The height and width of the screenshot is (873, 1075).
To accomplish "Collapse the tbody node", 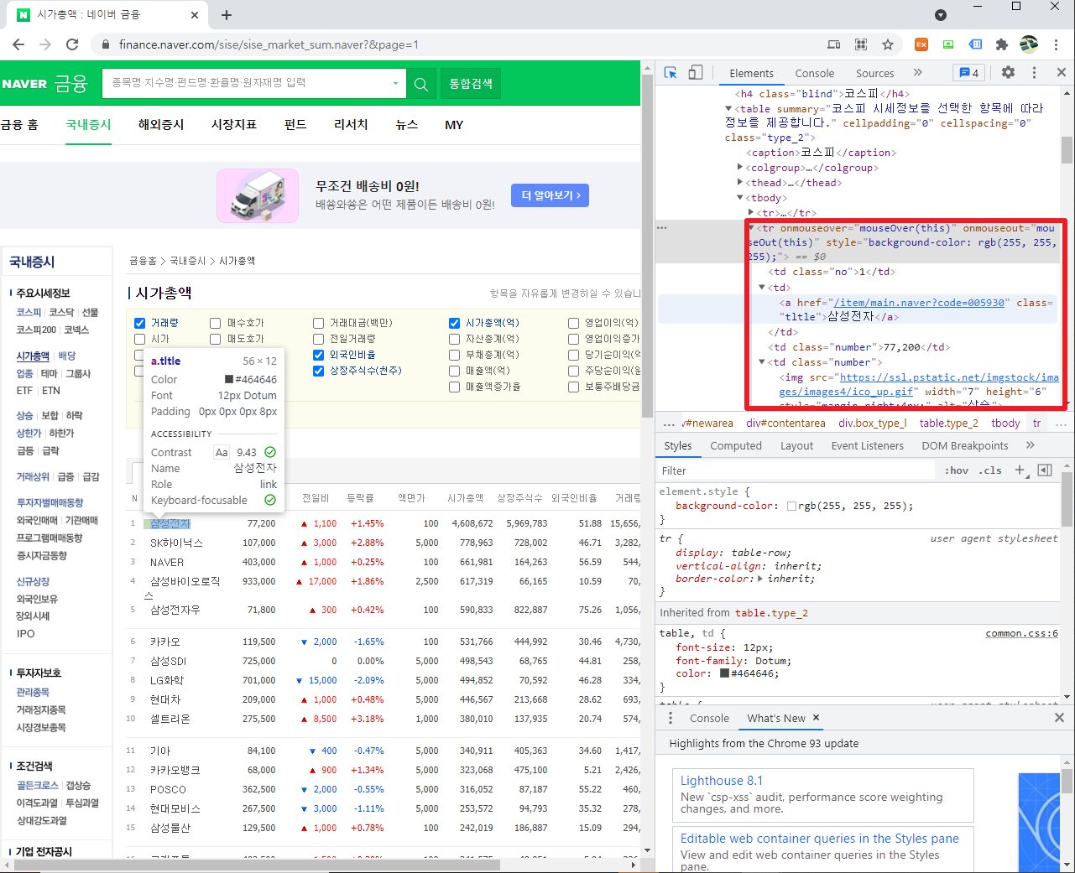I will tap(740, 198).
